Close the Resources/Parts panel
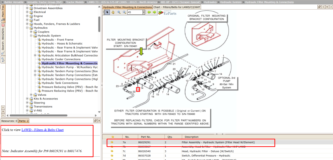Viewport: 333px width, 160px height. [x=99, y=120]
